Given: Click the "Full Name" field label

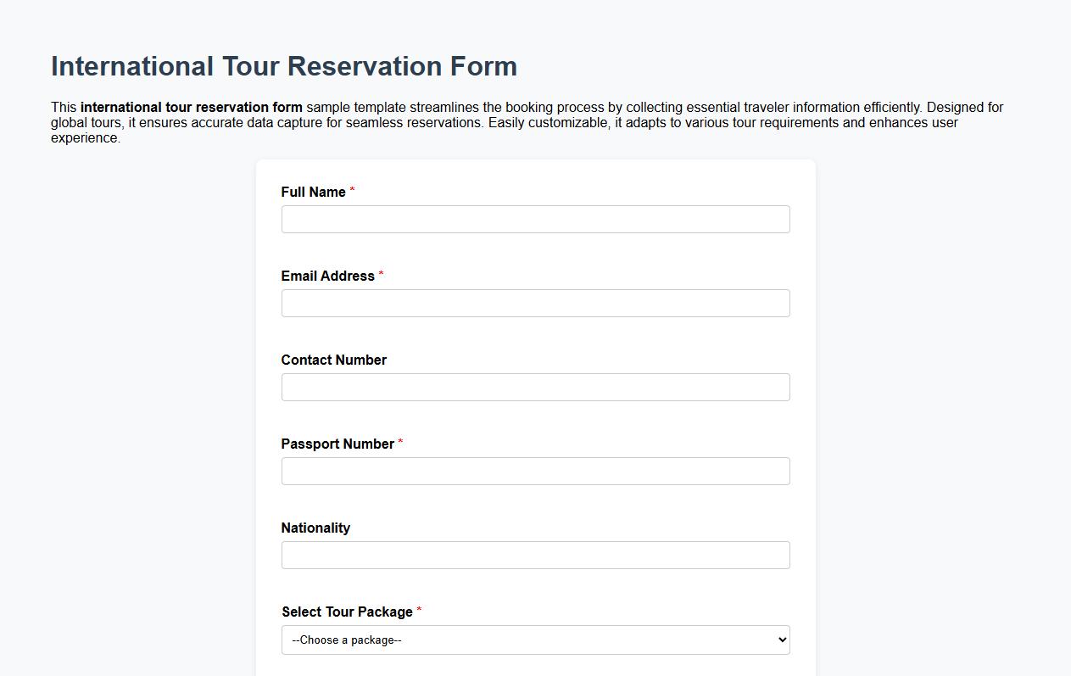Looking at the screenshot, I should [313, 192].
